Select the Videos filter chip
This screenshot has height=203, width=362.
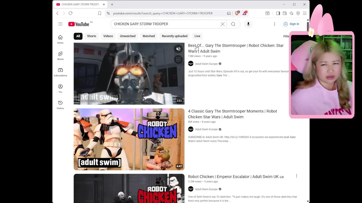(x=108, y=36)
